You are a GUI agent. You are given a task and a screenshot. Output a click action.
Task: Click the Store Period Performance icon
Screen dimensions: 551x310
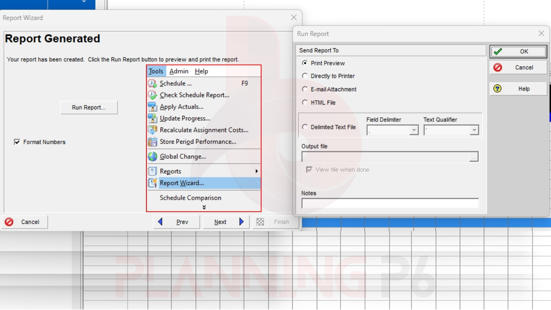coord(152,142)
